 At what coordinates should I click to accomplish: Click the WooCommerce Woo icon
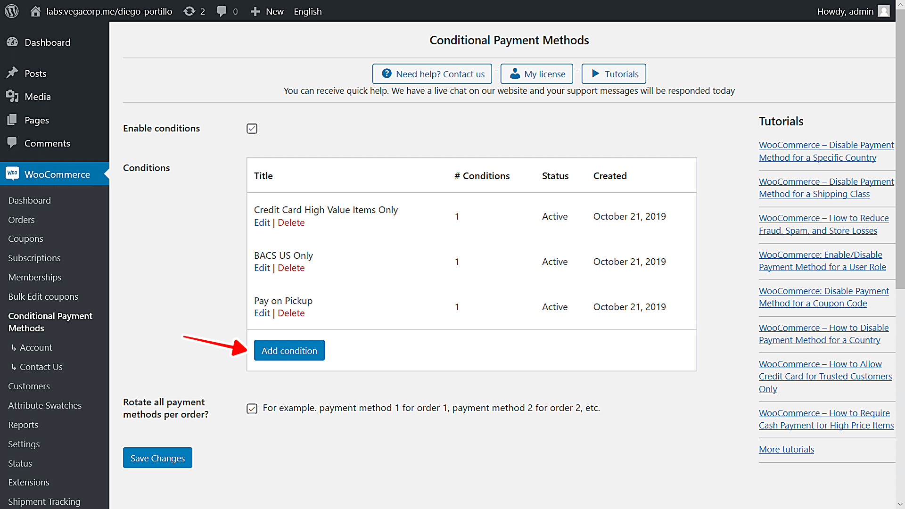(x=12, y=173)
